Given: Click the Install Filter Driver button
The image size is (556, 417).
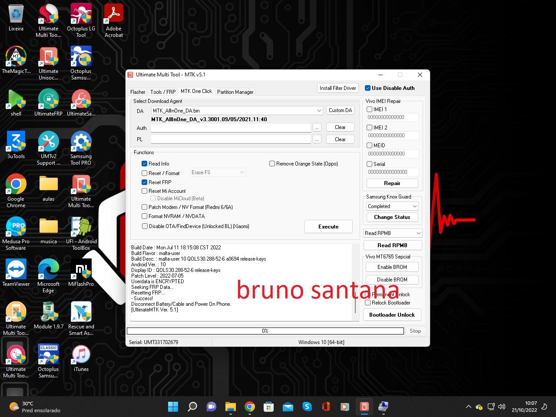Looking at the screenshot, I should (338, 88).
